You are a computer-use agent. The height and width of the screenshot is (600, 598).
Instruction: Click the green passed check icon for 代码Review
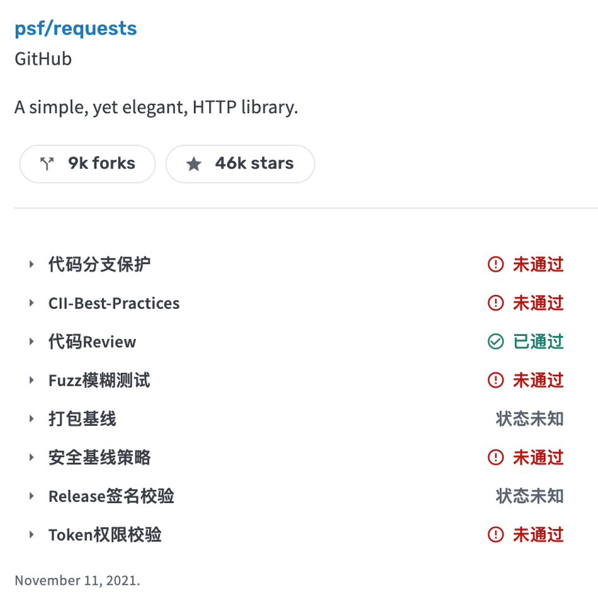click(495, 342)
